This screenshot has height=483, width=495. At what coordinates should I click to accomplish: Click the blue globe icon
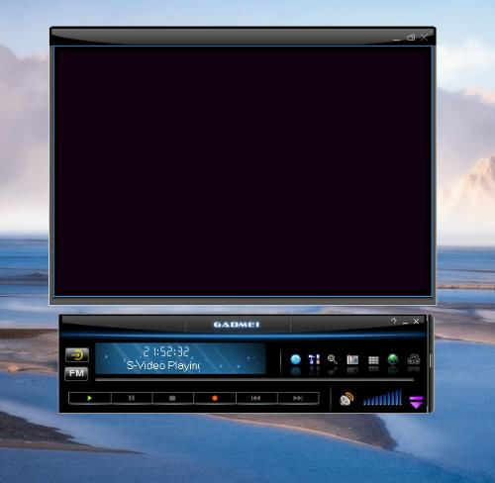point(295,359)
